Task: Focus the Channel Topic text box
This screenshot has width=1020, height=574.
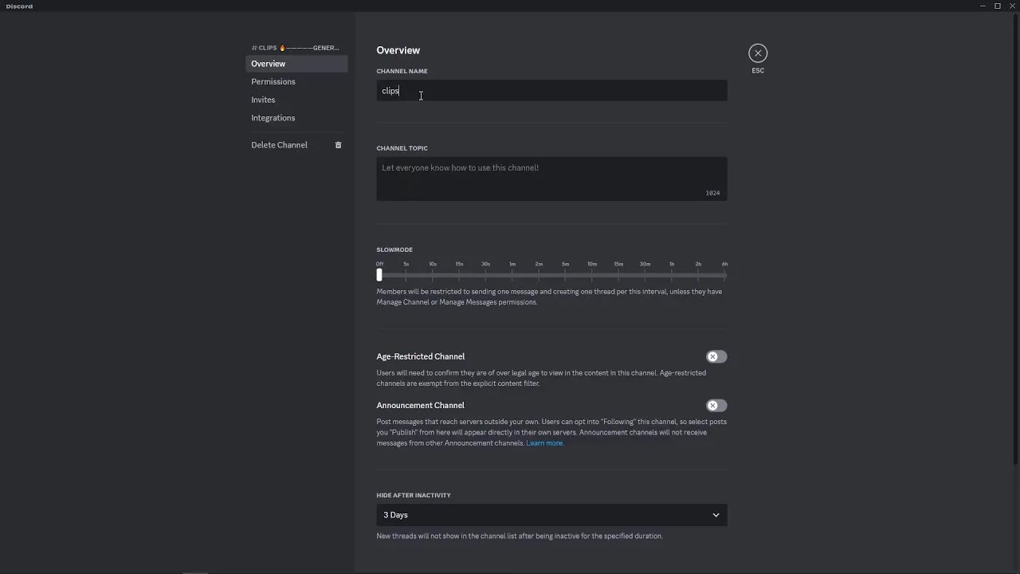Action: [x=551, y=178]
